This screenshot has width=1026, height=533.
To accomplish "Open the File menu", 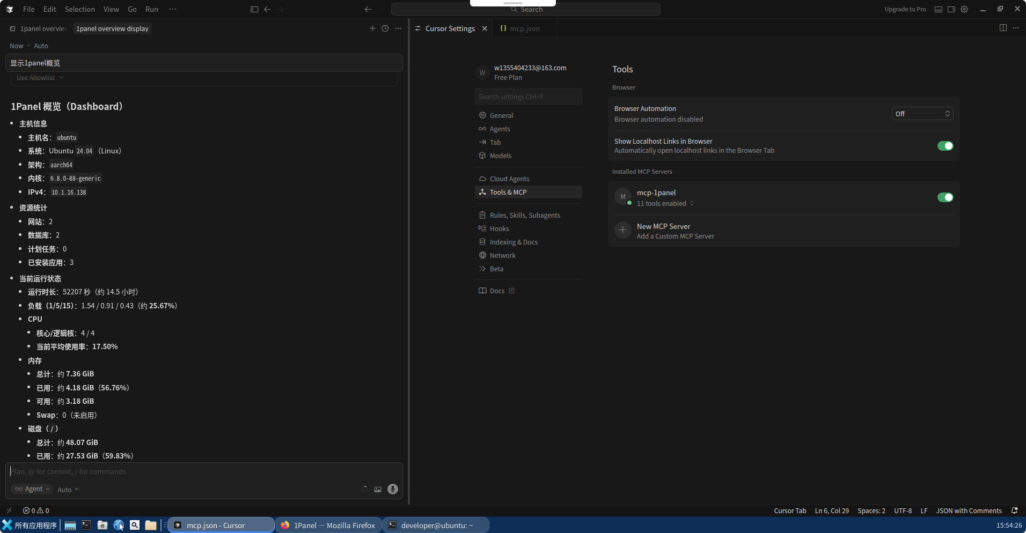I will (x=29, y=9).
